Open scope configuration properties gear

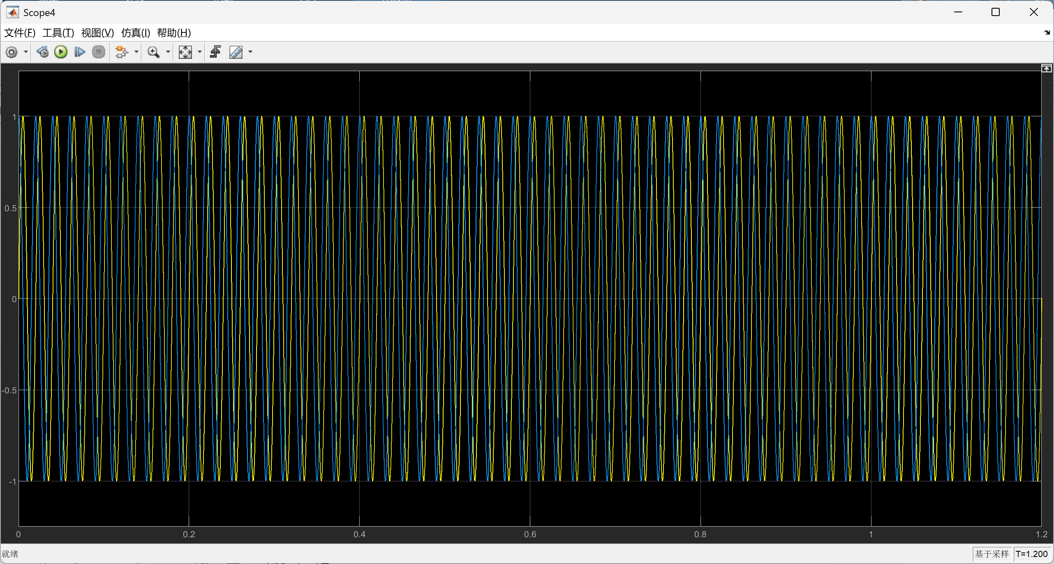[12, 52]
